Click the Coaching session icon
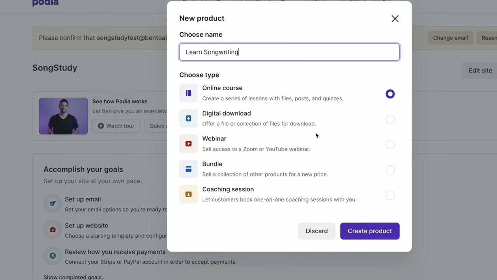The height and width of the screenshot is (280, 497). (x=188, y=194)
